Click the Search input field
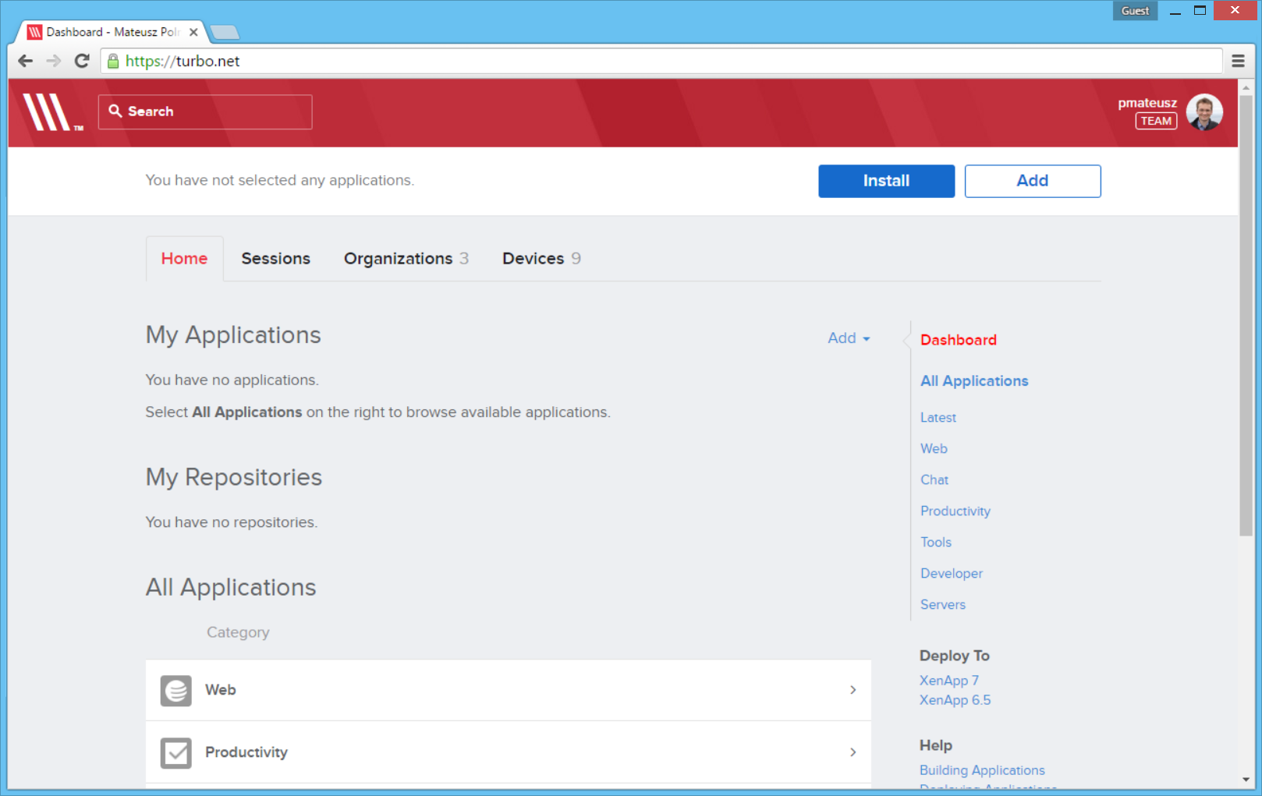Screen dimensions: 1262x796 (205, 111)
